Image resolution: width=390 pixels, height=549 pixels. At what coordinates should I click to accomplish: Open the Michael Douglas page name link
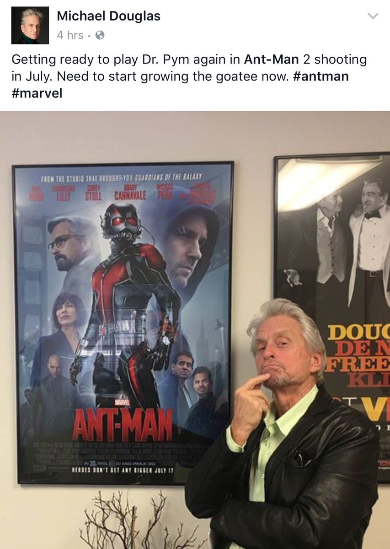(108, 16)
